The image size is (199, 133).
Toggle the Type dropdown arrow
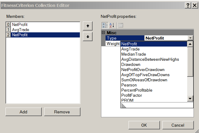point(190,38)
